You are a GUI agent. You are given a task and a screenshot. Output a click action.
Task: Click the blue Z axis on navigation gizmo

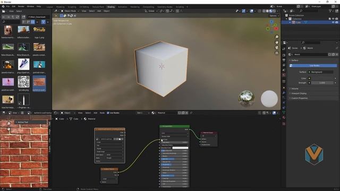tap(271, 22)
